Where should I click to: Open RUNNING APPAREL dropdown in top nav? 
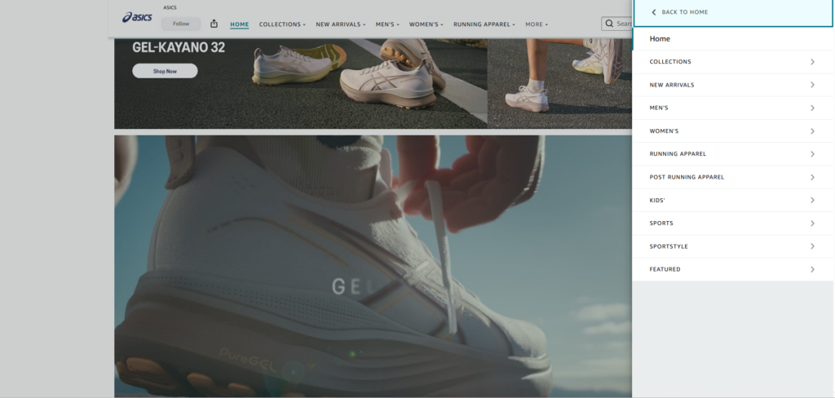click(x=484, y=24)
